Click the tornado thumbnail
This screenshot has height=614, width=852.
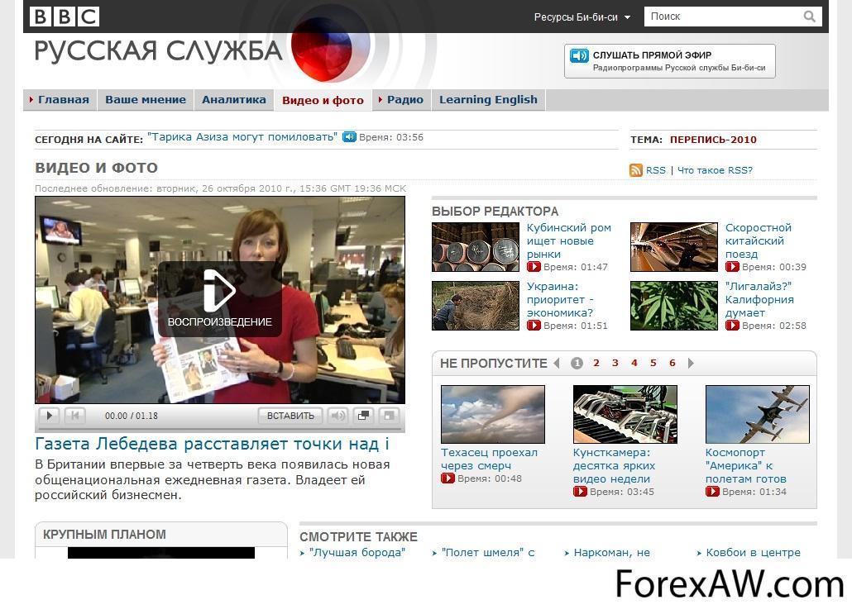click(493, 414)
